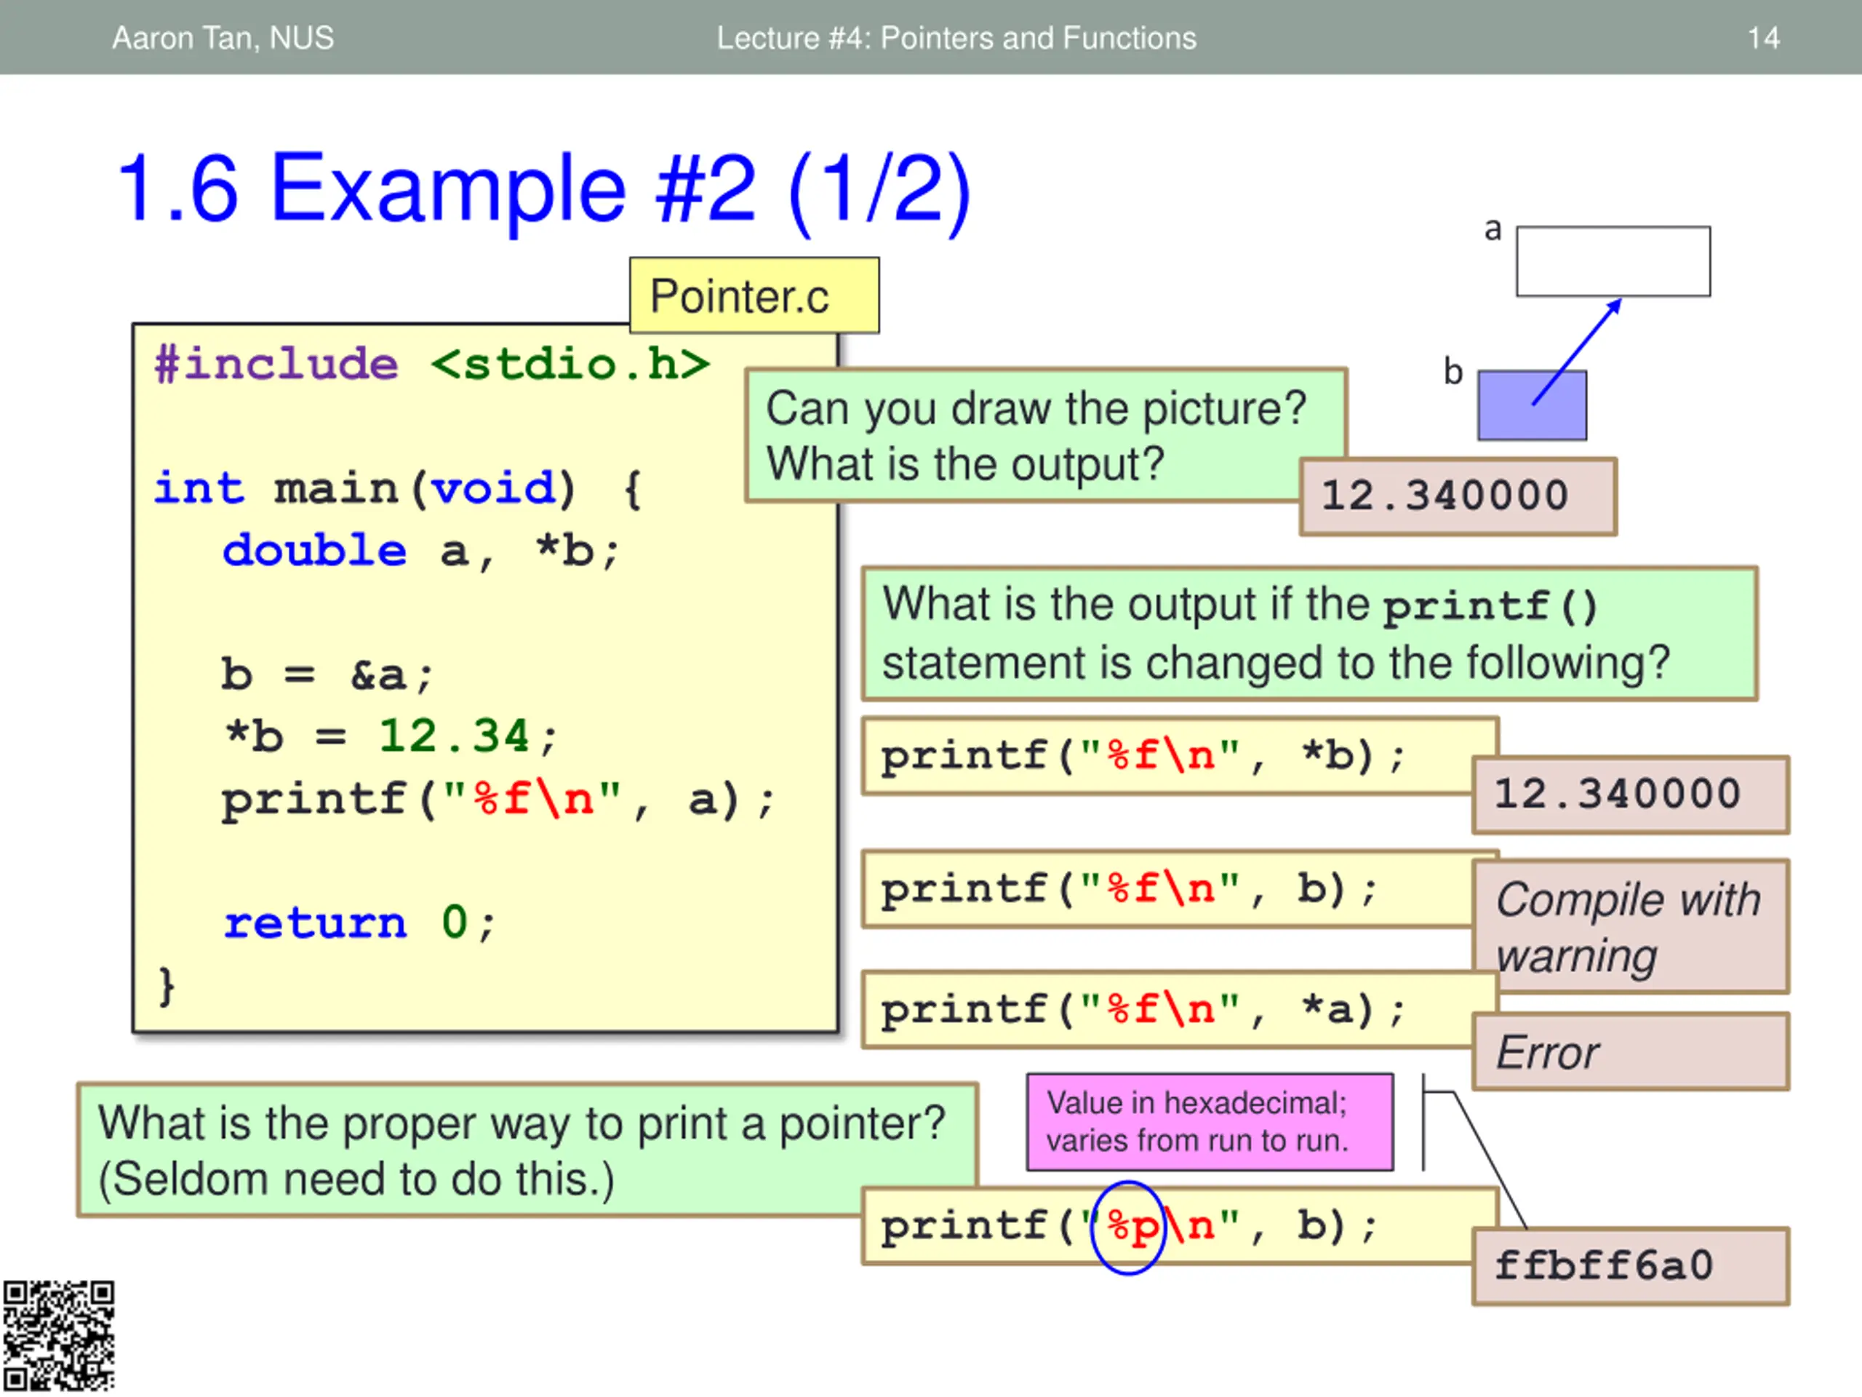Select the Pointer.c filename label
Screen dimensions: 1862x1397
(754, 296)
